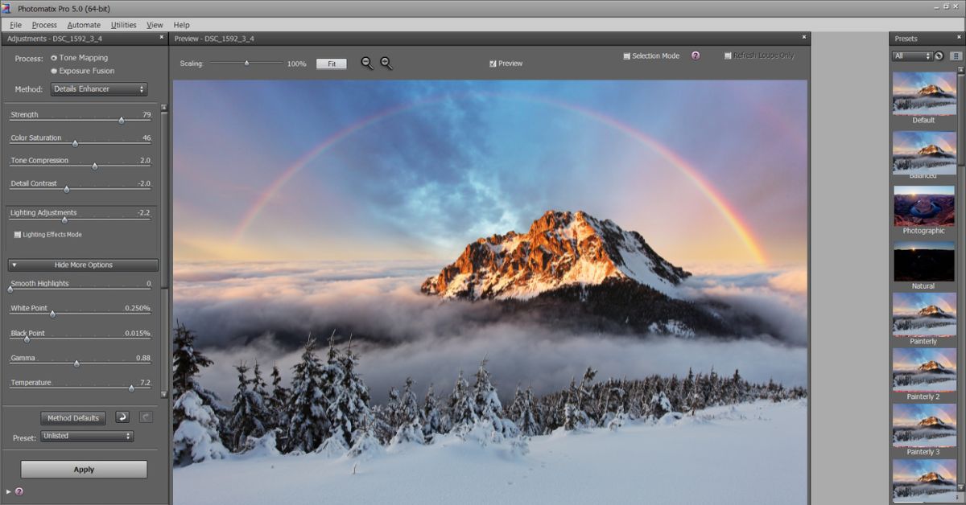Select the Photographic preset thumbnail

[x=923, y=206]
